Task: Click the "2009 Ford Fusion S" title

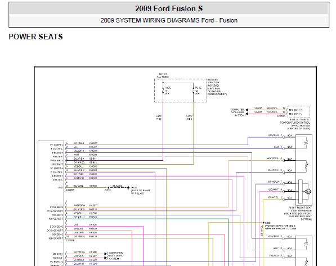Action: click(169, 8)
